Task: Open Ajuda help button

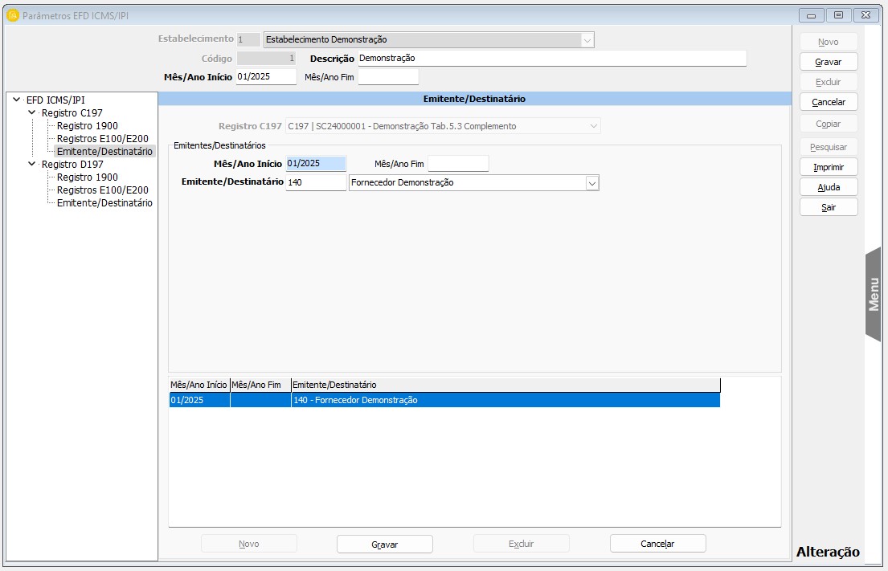Action: click(829, 187)
